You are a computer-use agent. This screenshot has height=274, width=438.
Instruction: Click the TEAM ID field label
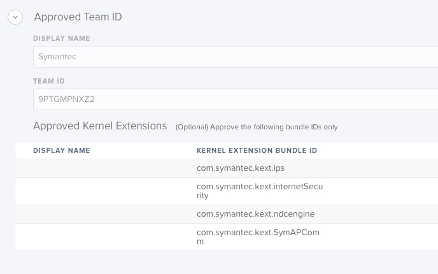(x=49, y=81)
